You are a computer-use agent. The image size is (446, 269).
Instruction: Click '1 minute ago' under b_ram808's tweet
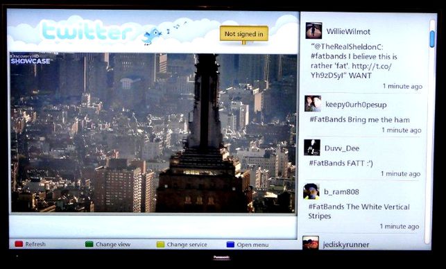[400, 227]
